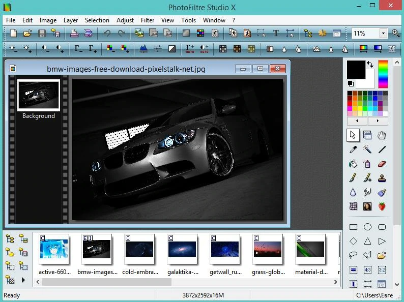Image resolution: width=404 pixels, height=302 pixels.
Task: Undo the last action
Action: [x=107, y=33]
